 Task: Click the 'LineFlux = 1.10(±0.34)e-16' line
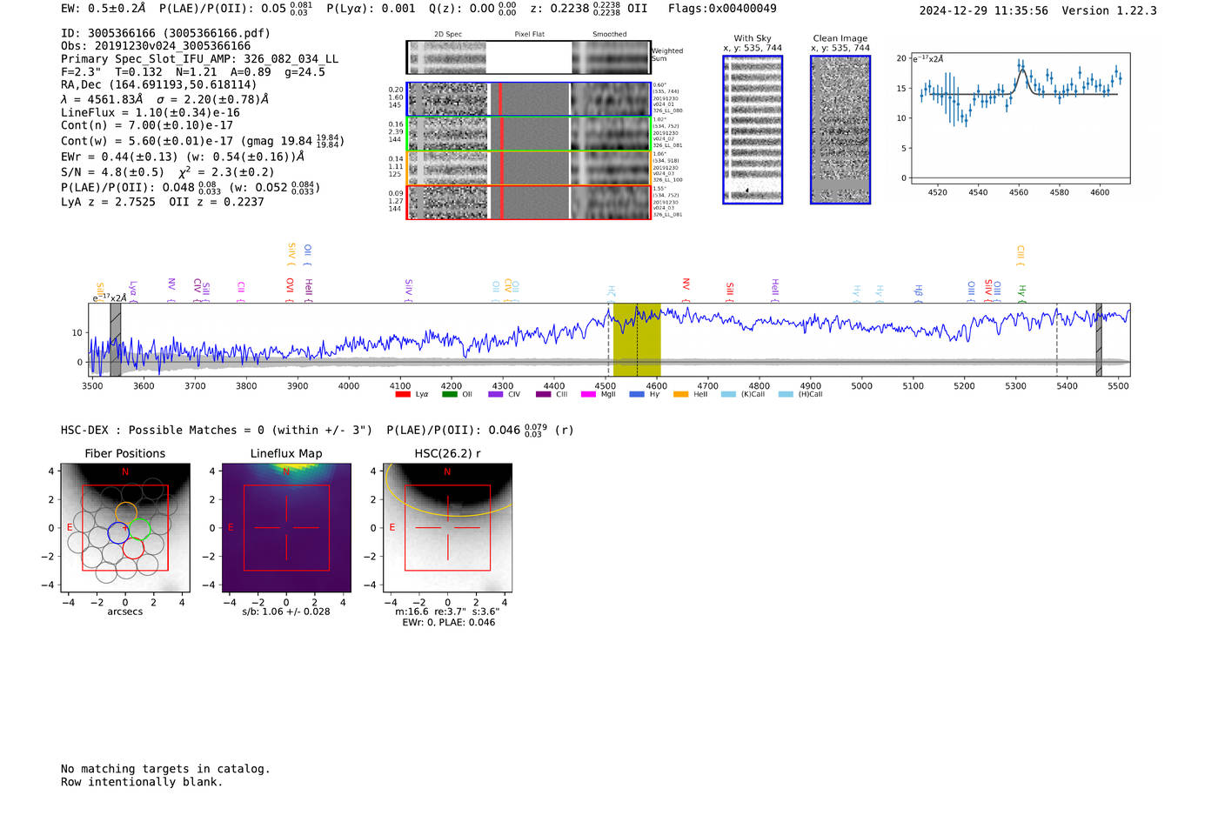(x=151, y=112)
